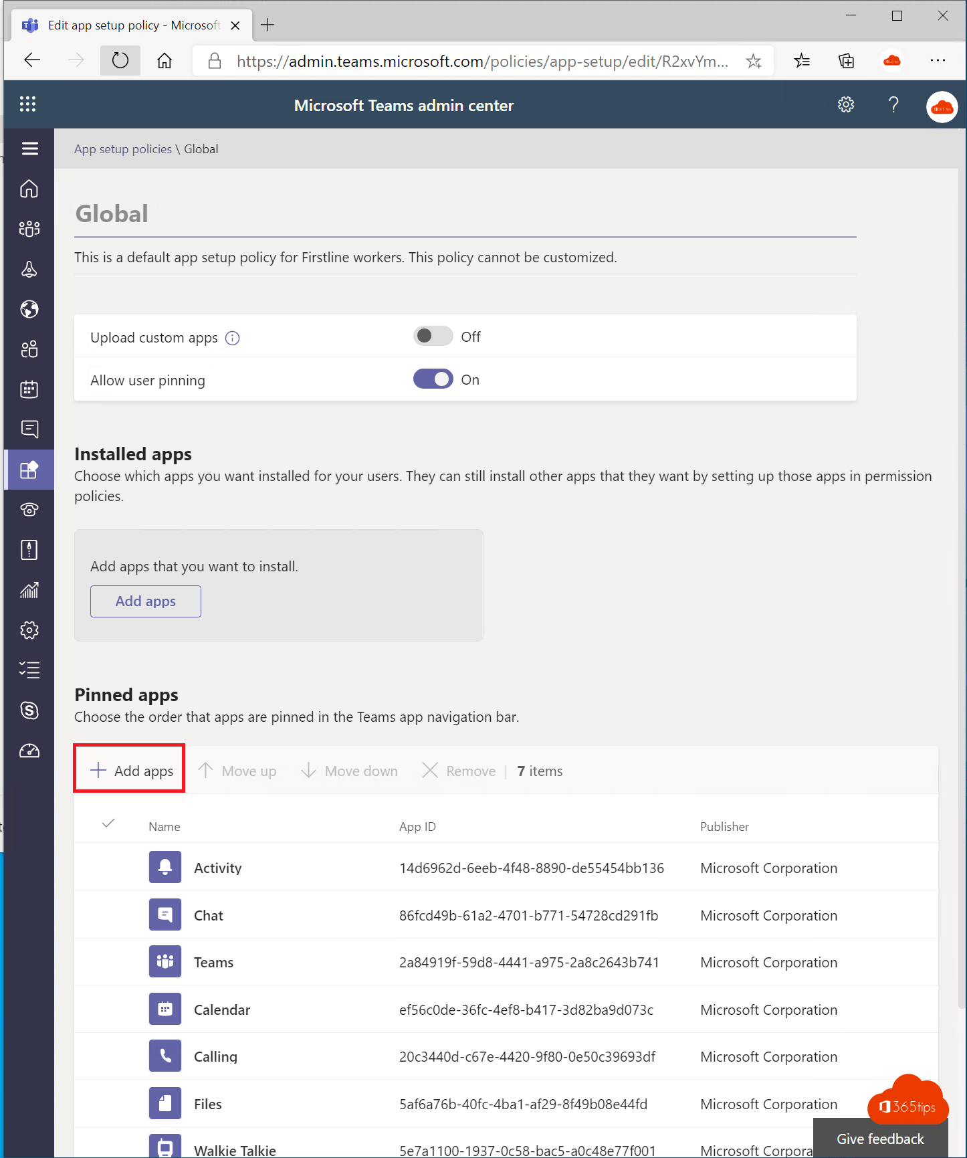Click the Chat app icon
The width and height of the screenshot is (967, 1158).
pyautogui.click(x=165, y=914)
